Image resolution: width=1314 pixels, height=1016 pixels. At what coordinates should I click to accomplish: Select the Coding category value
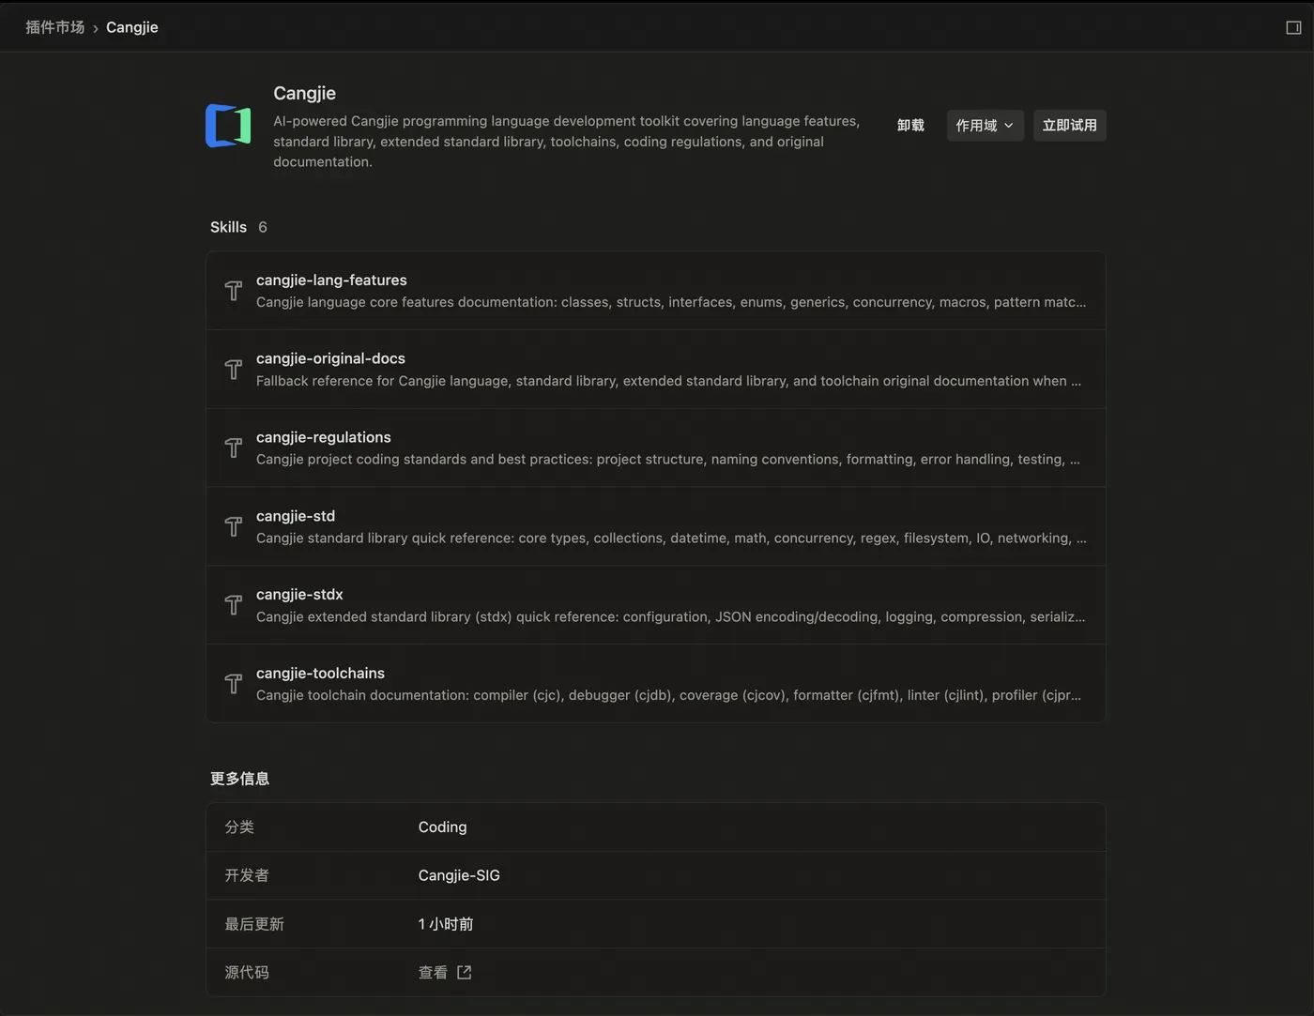pyautogui.click(x=442, y=826)
